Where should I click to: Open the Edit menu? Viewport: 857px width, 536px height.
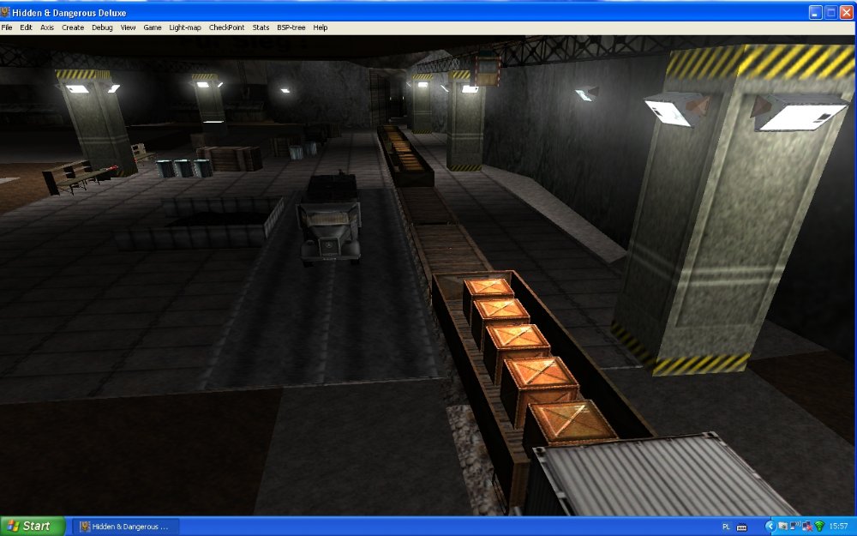click(26, 27)
